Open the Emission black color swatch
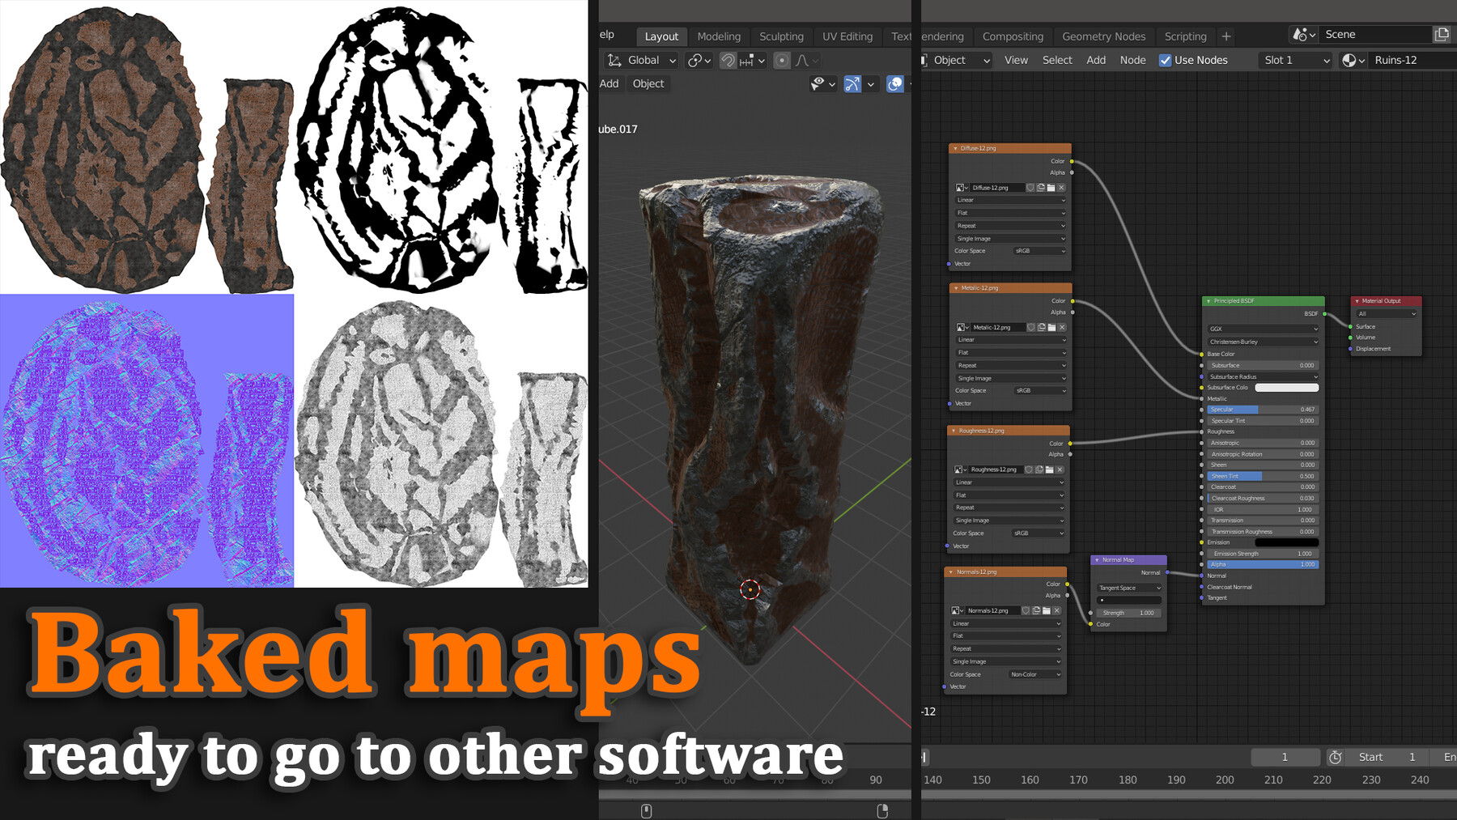1457x820 pixels. point(1287,542)
